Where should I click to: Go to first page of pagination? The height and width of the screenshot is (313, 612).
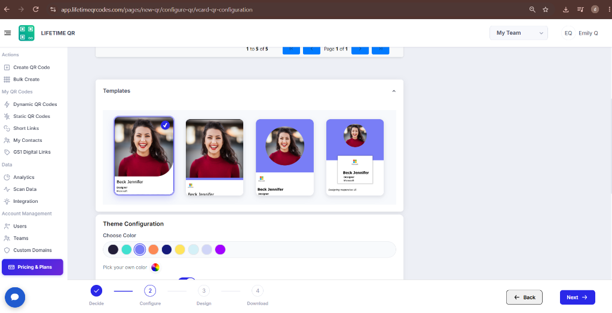click(291, 50)
